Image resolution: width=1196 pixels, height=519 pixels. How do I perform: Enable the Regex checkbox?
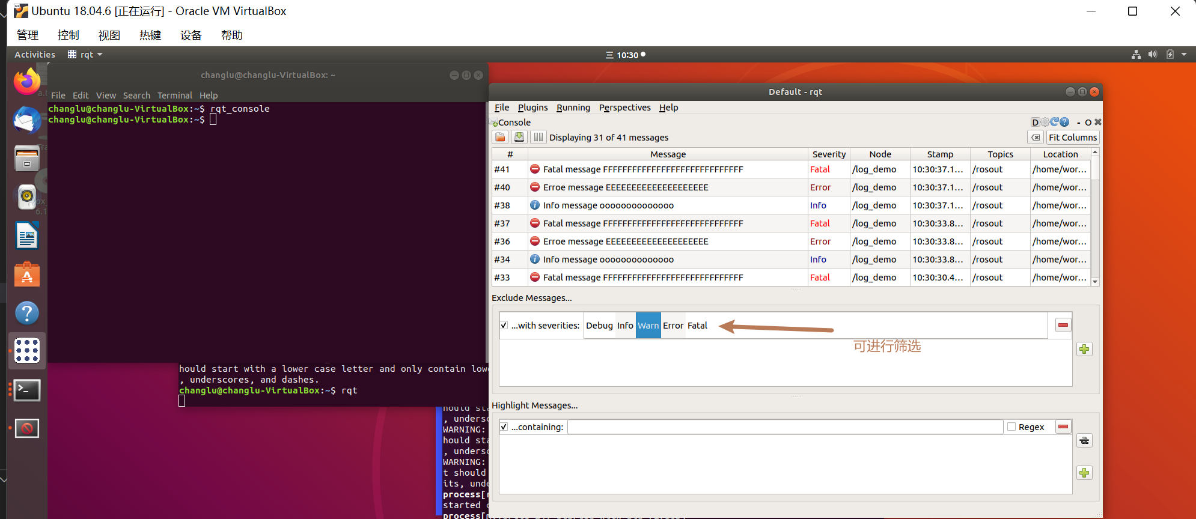(1011, 426)
